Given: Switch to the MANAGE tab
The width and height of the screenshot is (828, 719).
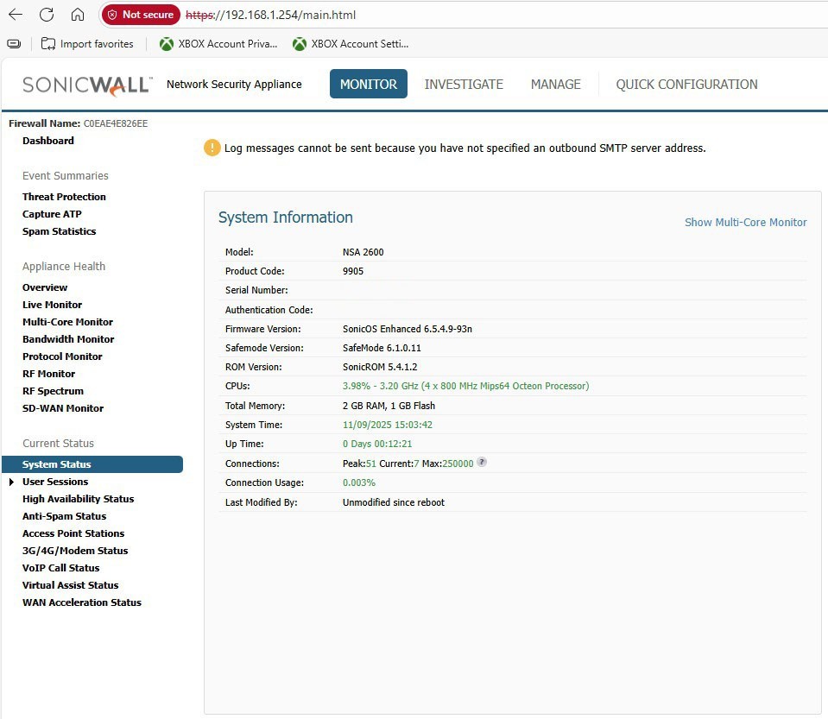Looking at the screenshot, I should [555, 84].
